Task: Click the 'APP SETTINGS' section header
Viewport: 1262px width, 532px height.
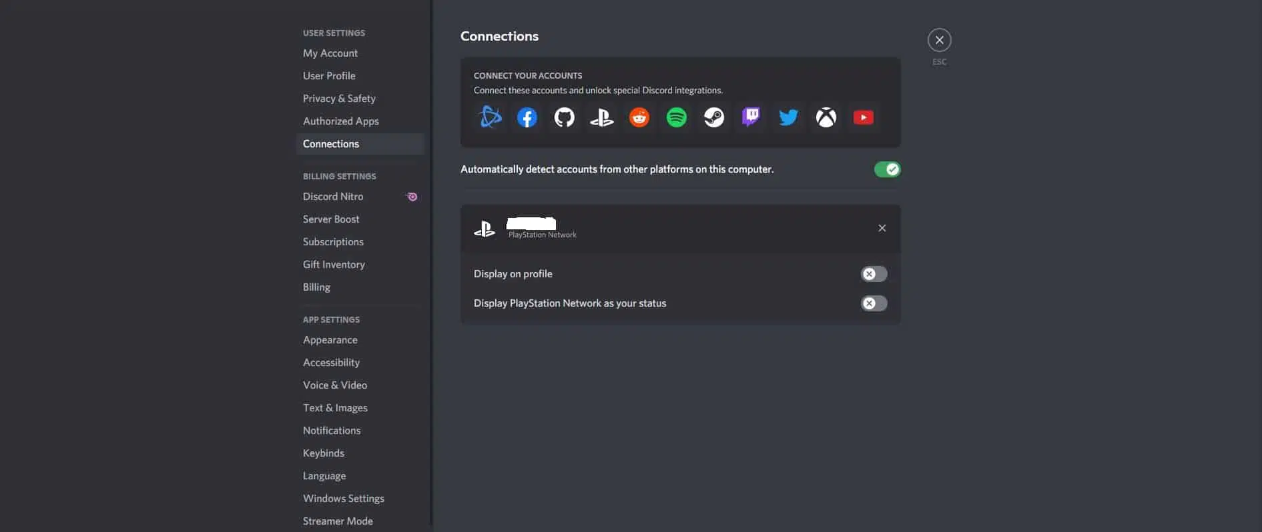Action: tap(331, 320)
